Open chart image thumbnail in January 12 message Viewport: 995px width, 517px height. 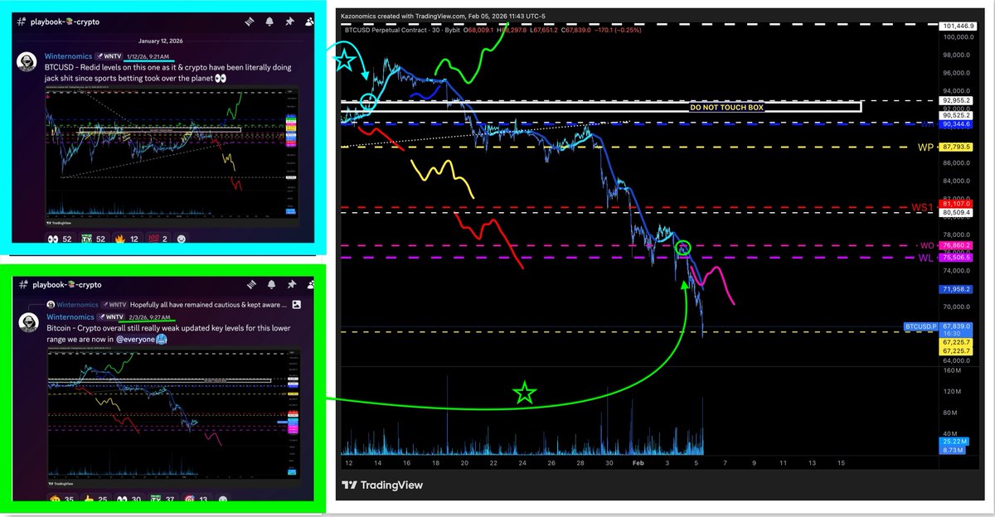(x=172, y=155)
